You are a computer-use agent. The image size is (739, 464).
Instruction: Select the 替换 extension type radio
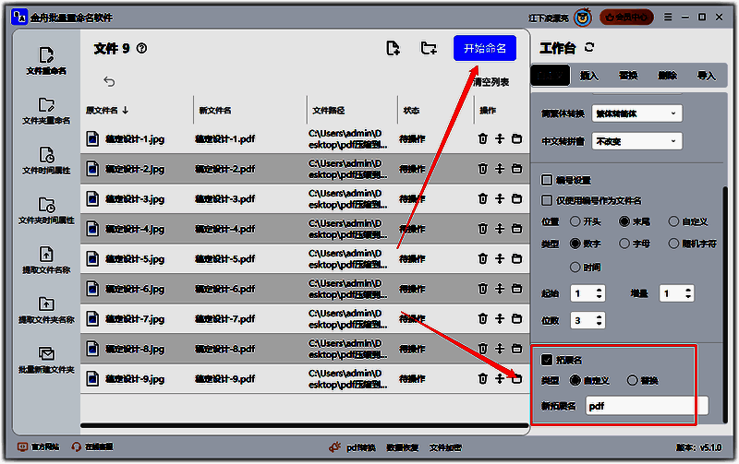pos(632,380)
